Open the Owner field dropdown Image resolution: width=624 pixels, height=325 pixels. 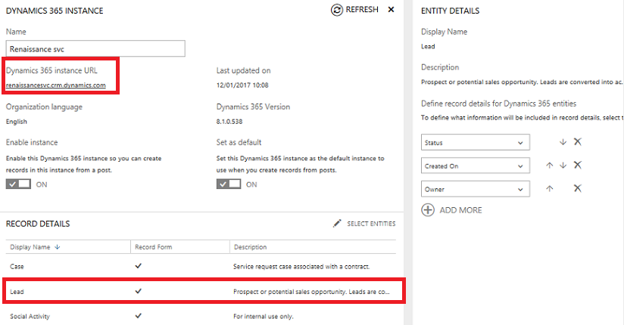pos(475,189)
